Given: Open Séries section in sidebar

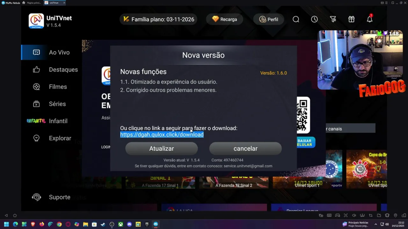Looking at the screenshot, I should (49, 104).
